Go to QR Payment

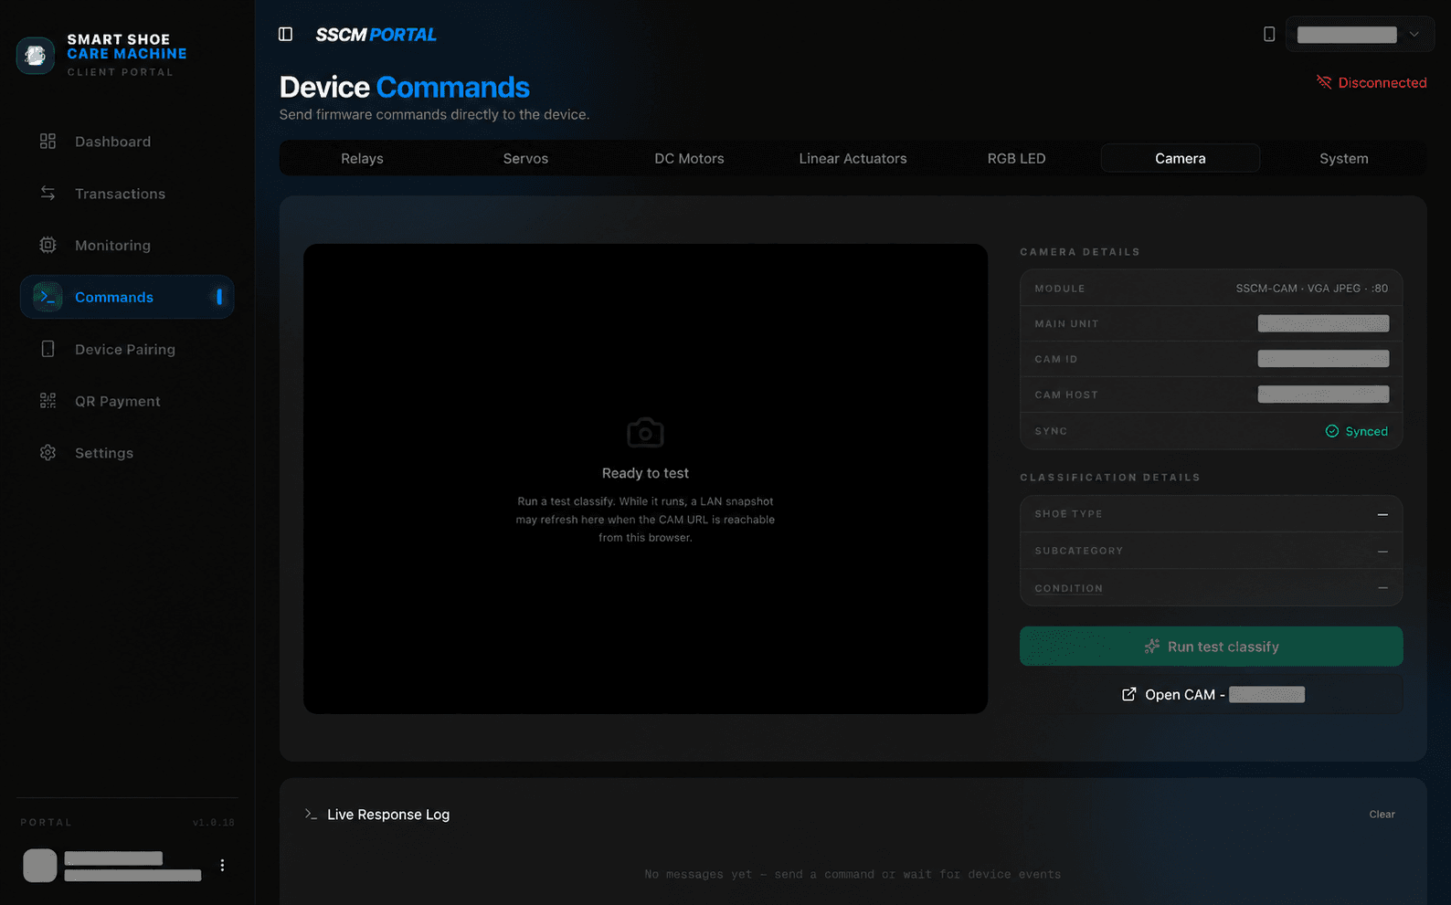(x=127, y=401)
